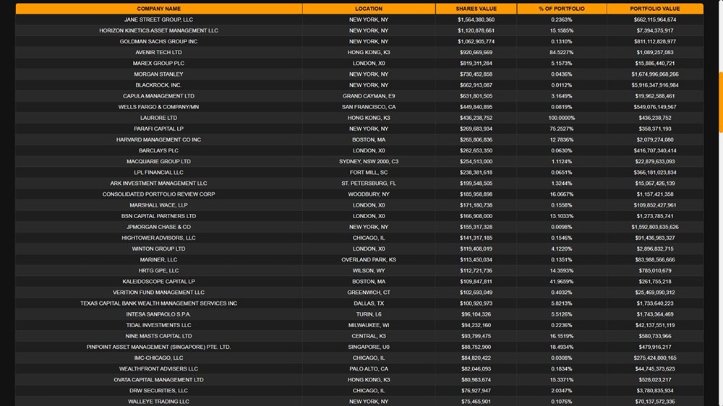Click GOLDMAN SACHS GROUP INC cell
Screen dimensions: 723x406
tap(158, 41)
